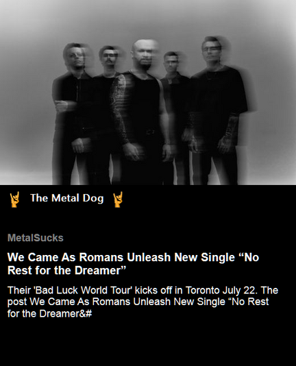Open The Metal Dog title
The height and width of the screenshot is (366, 296).
tap(66, 198)
